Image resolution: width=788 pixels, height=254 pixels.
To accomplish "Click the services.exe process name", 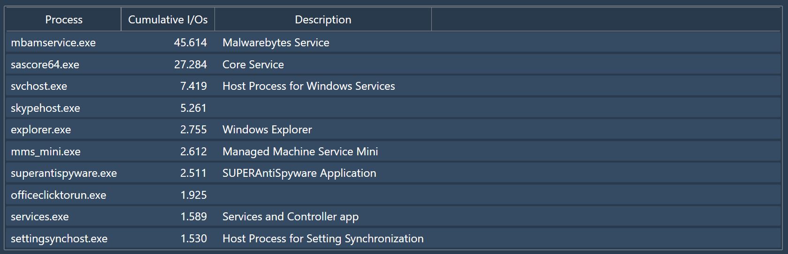I will point(40,217).
